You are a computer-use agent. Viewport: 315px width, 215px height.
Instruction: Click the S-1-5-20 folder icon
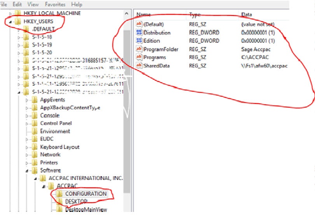pyautogui.click(x=26, y=53)
